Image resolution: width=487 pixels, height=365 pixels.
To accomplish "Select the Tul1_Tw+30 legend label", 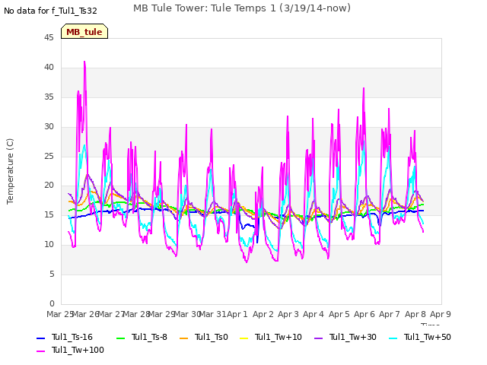I will (x=353, y=337).
